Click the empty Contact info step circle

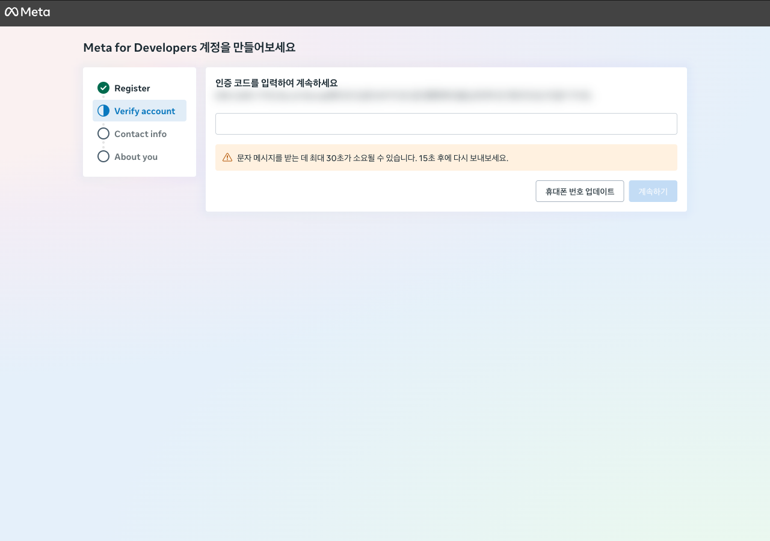[x=103, y=133]
